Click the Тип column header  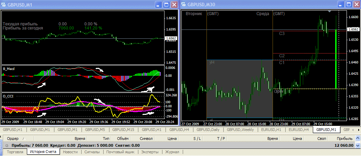click(106, 139)
